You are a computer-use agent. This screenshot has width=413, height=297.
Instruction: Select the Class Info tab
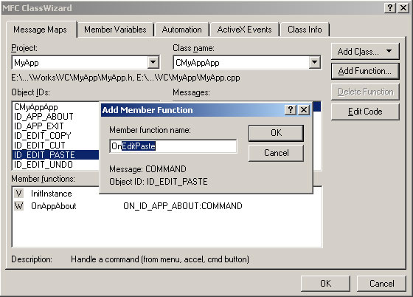click(305, 30)
